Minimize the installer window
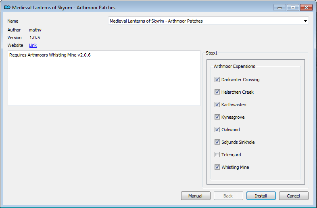 tap(279, 8)
